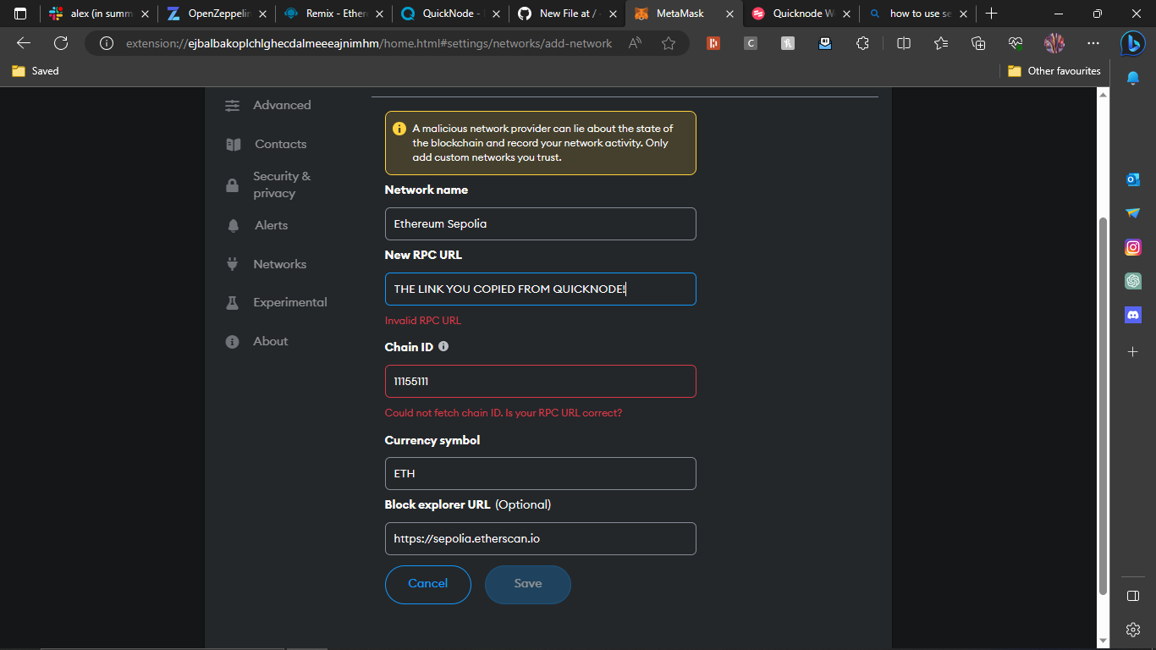Refresh the current page
This screenshot has width=1156, height=650.
click(x=61, y=43)
